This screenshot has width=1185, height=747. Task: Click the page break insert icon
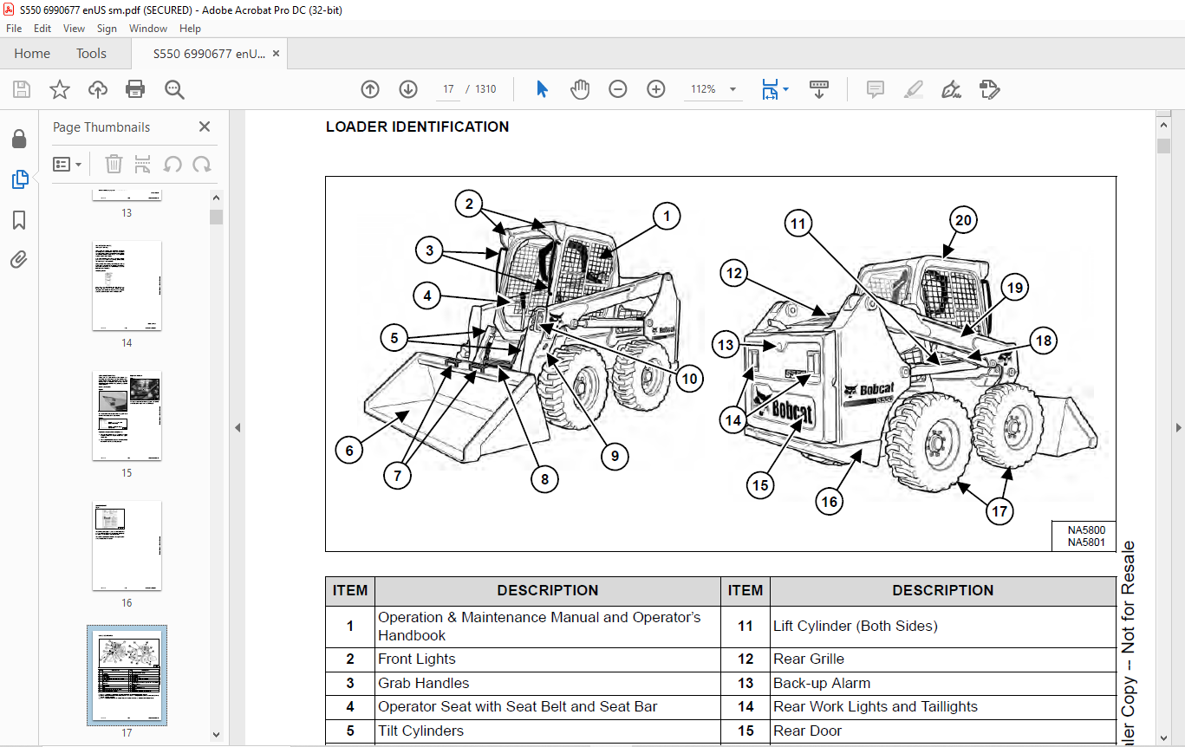pyautogui.click(x=143, y=164)
